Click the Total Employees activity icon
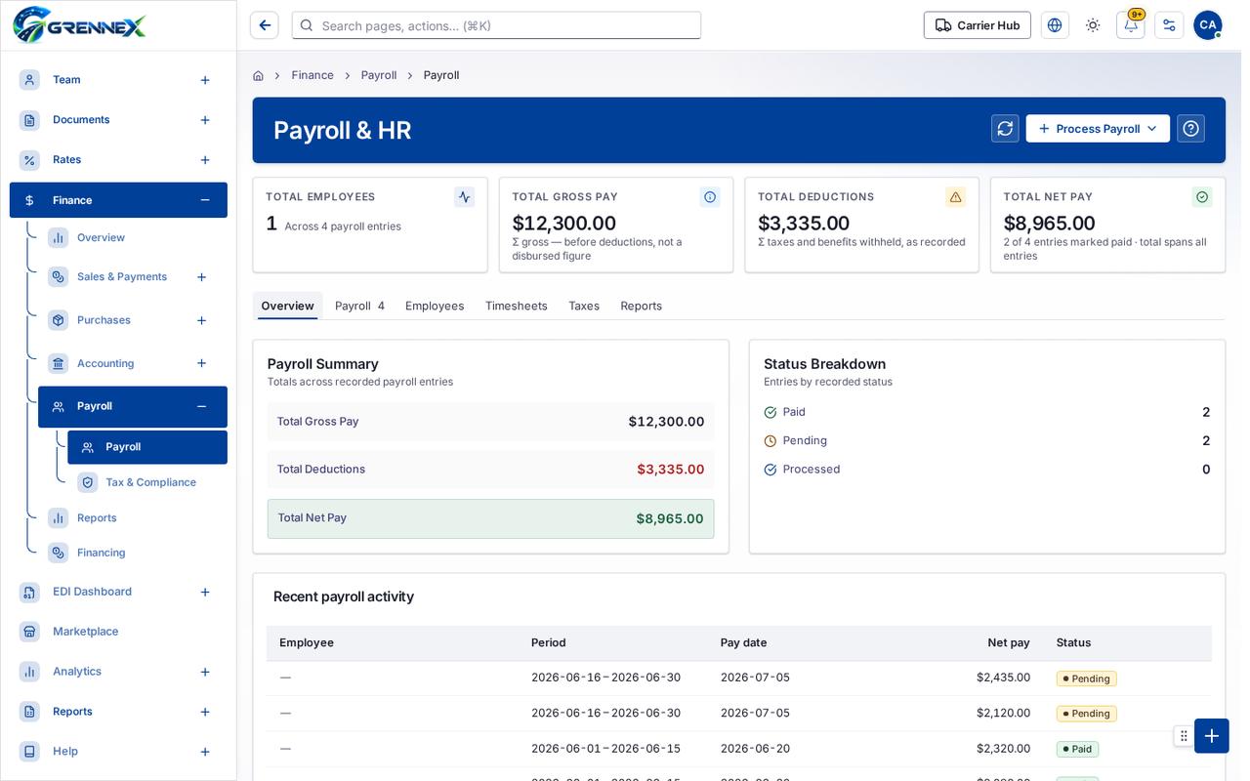 pos(465,197)
